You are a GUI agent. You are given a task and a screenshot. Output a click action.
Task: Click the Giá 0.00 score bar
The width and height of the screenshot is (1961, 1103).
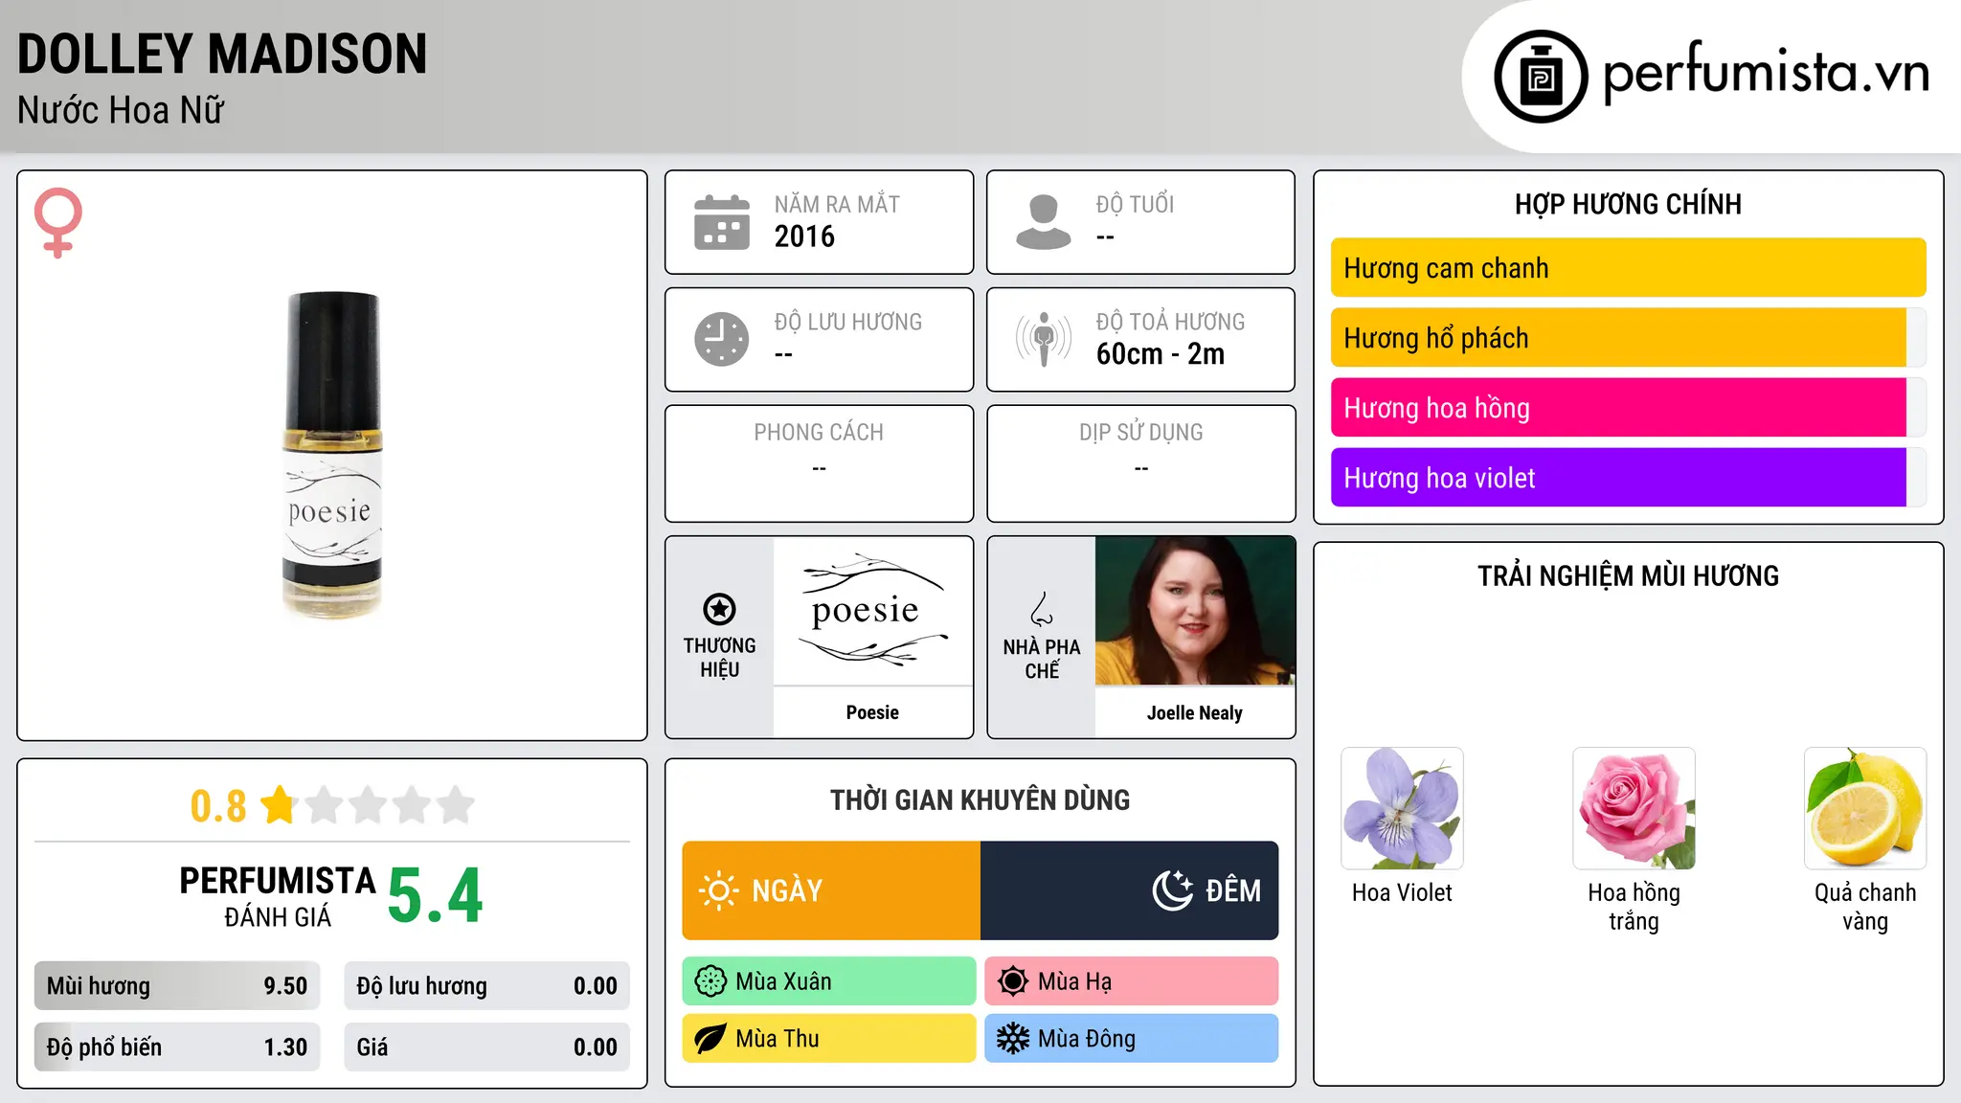pos(486,1047)
